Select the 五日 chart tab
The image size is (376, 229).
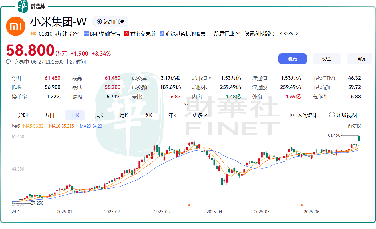[49, 115]
